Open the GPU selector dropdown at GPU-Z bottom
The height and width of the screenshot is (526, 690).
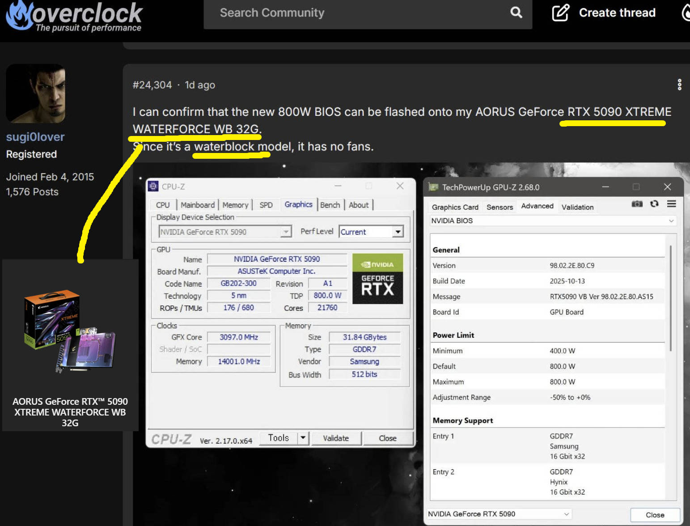pyautogui.click(x=566, y=514)
